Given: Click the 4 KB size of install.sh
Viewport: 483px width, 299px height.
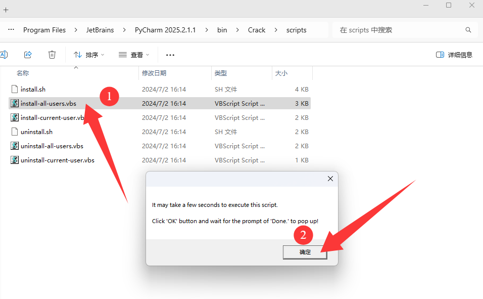Looking at the screenshot, I should [302, 89].
